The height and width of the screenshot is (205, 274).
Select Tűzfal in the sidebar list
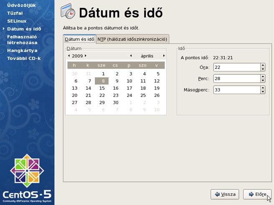pyautogui.click(x=15, y=13)
